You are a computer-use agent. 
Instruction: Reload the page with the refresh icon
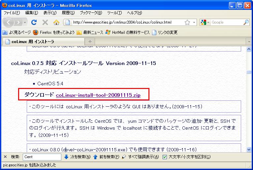[34, 22]
